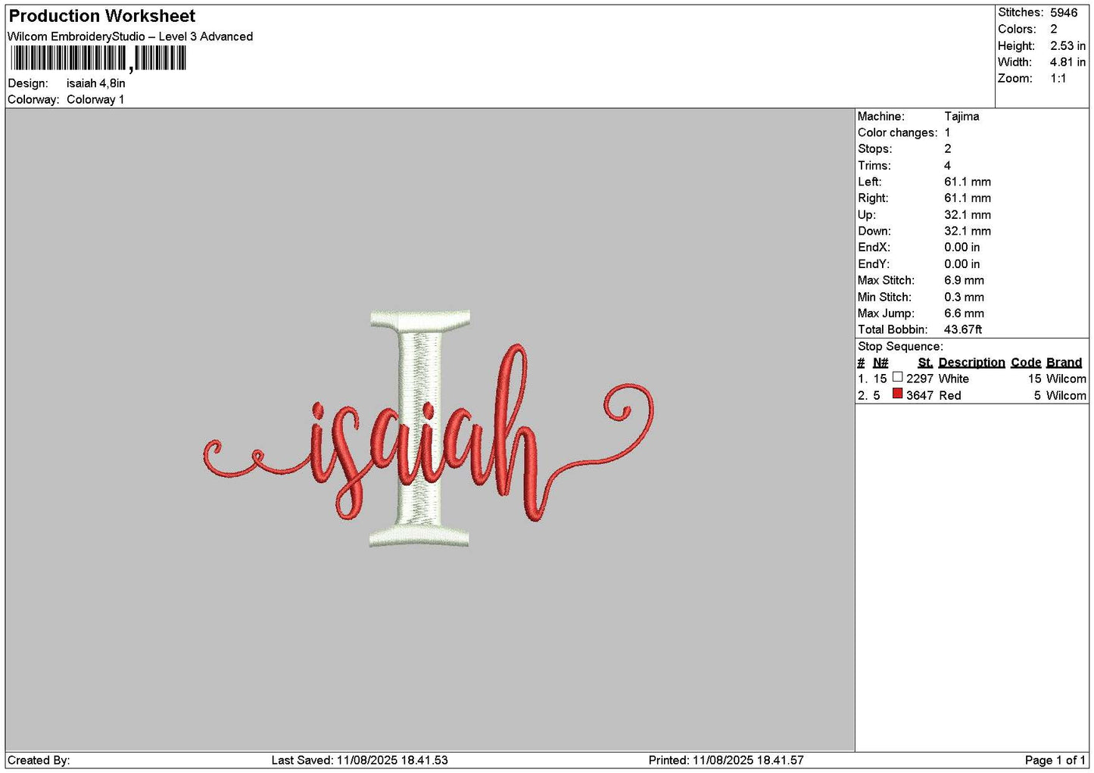The width and height of the screenshot is (1094, 773).
Task: Click the Code column header
Action: tap(1026, 363)
